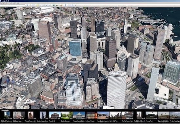Image resolution: width=180 pixels, height=124 pixels.
Task: Collapse the Tour Guide panel arrow
Action: (1, 110)
